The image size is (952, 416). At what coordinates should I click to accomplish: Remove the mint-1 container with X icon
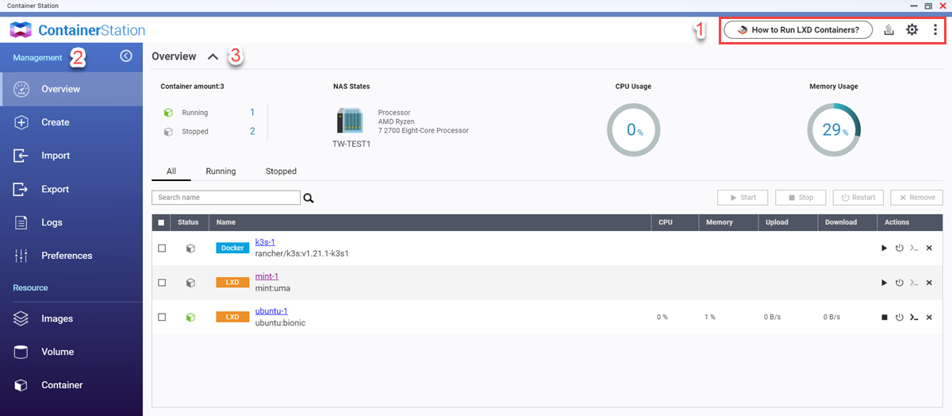[x=929, y=283]
